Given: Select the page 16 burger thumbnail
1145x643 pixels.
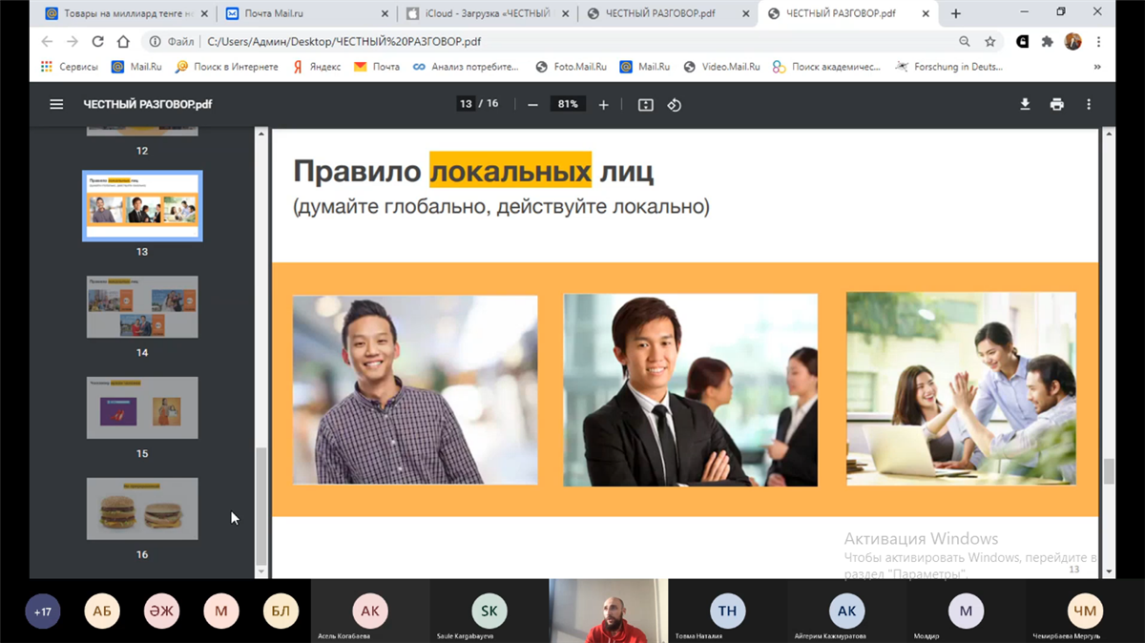Looking at the screenshot, I should (x=142, y=509).
